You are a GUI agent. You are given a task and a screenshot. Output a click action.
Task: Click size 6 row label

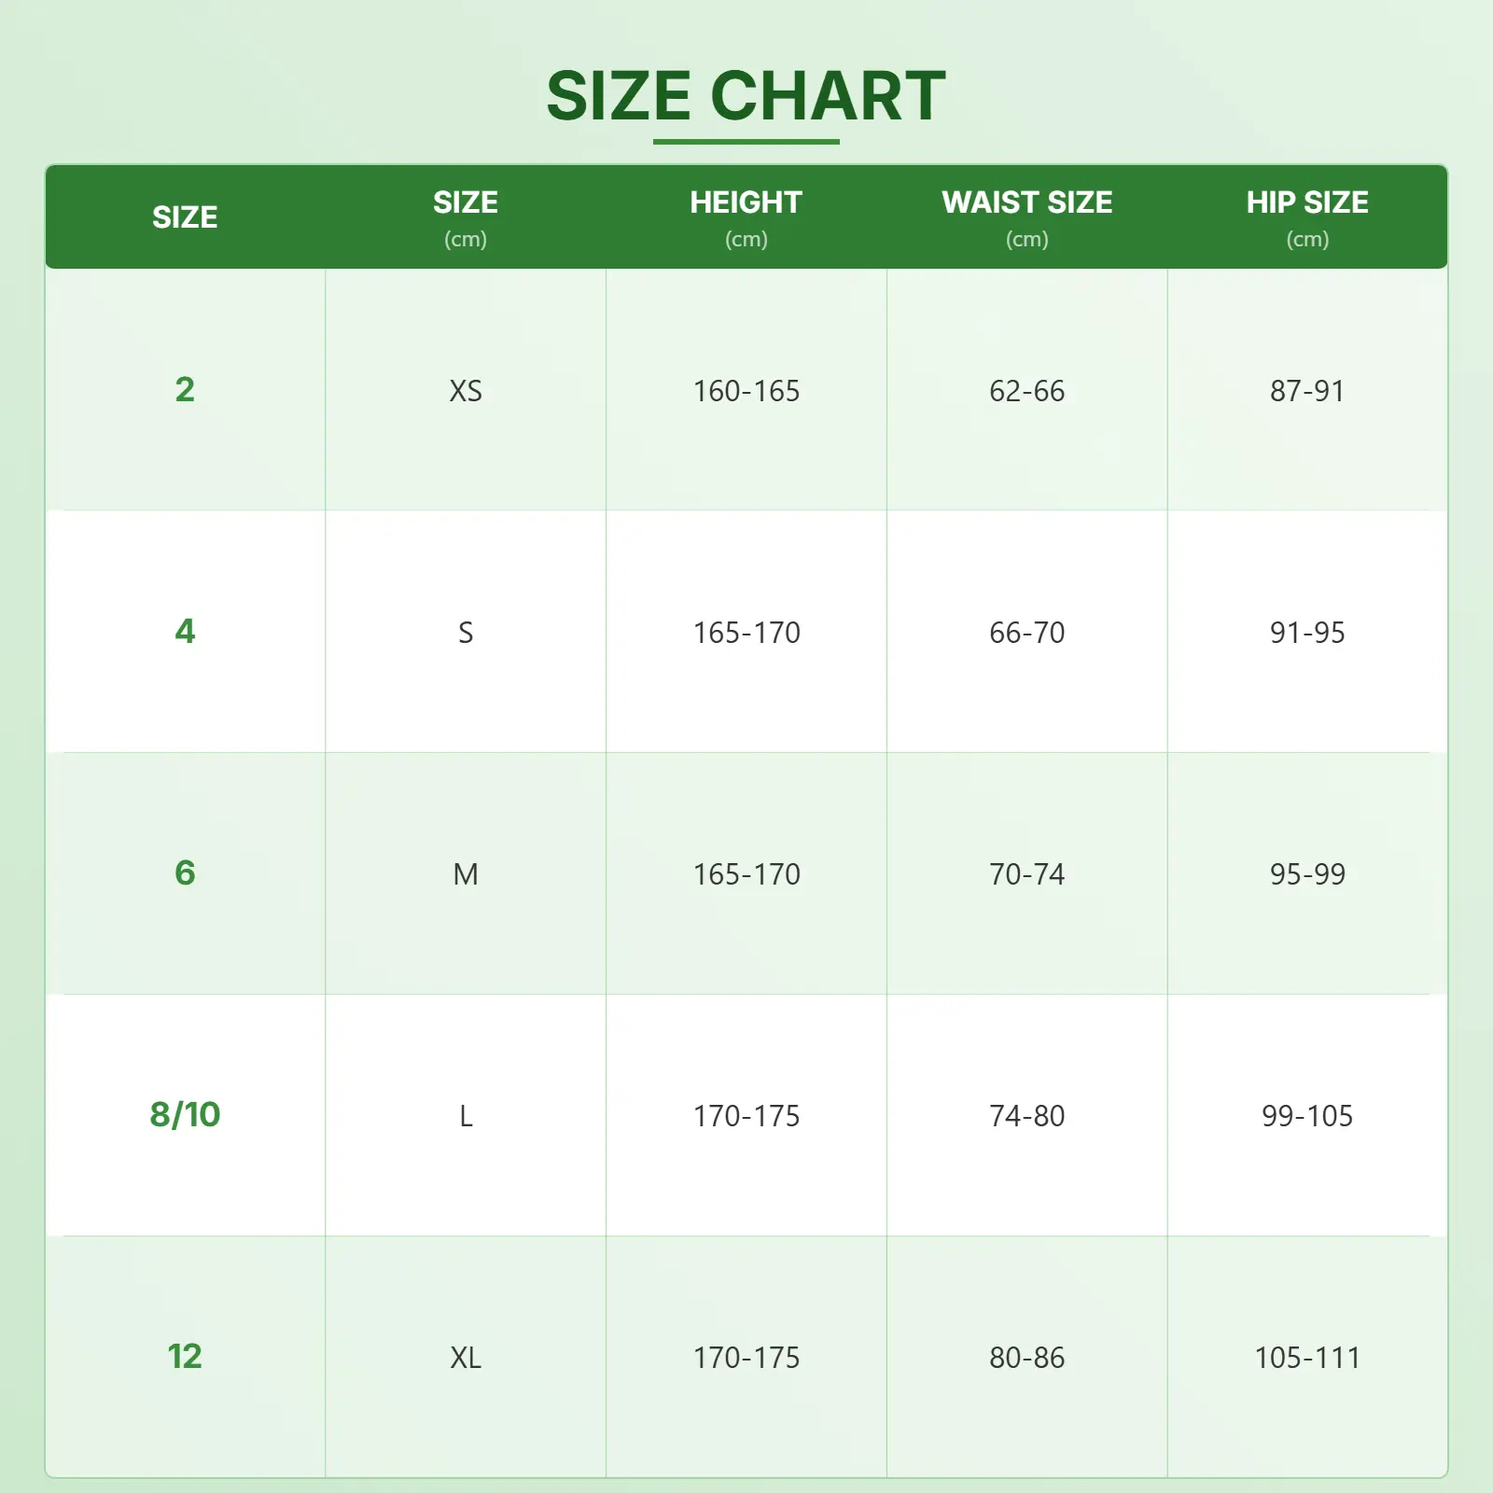pyautogui.click(x=185, y=872)
